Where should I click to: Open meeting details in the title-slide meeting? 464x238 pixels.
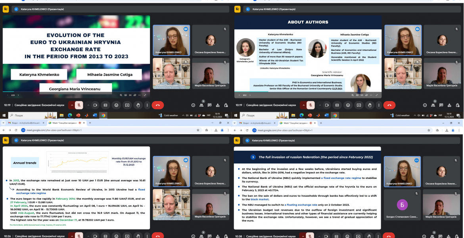click(x=193, y=105)
